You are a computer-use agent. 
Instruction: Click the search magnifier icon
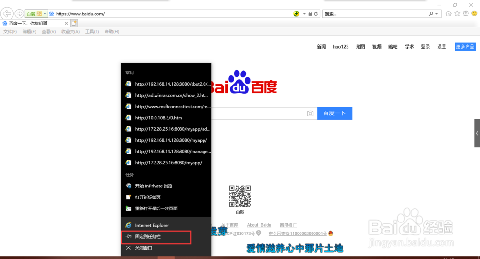coord(431,14)
